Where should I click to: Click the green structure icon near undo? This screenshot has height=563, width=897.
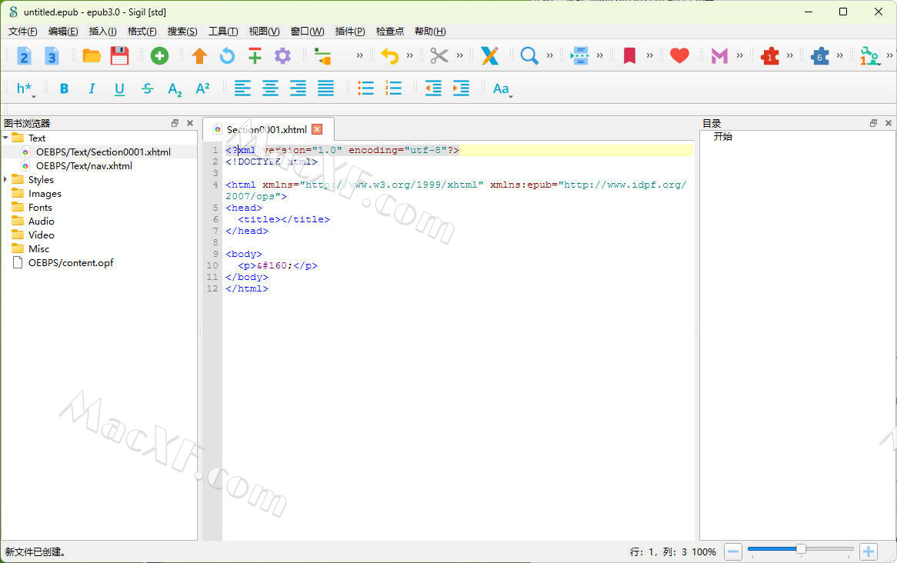click(x=322, y=56)
